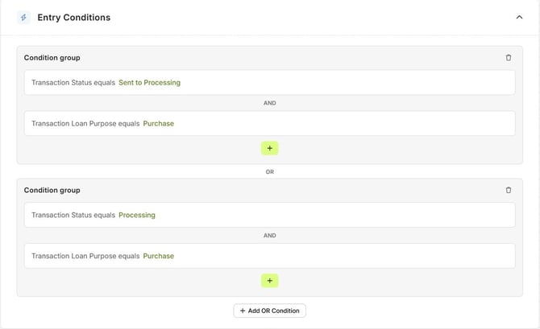Click the Add OR Condition button
The height and width of the screenshot is (329, 540).
[269, 310]
